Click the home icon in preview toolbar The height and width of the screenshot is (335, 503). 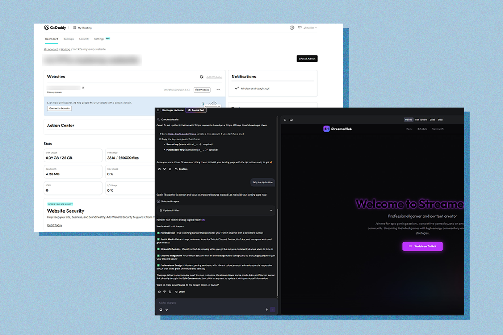[x=291, y=120]
